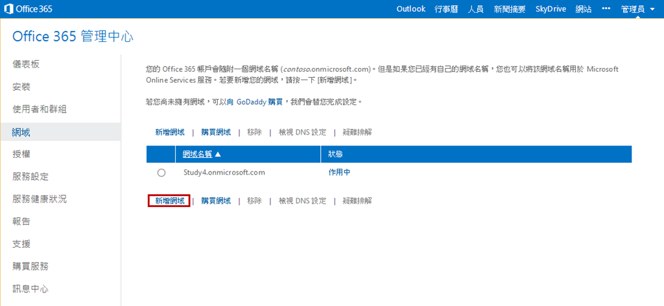The width and height of the screenshot is (664, 306).
Task: Click 購買網域 below the domain table
Action: click(216, 201)
